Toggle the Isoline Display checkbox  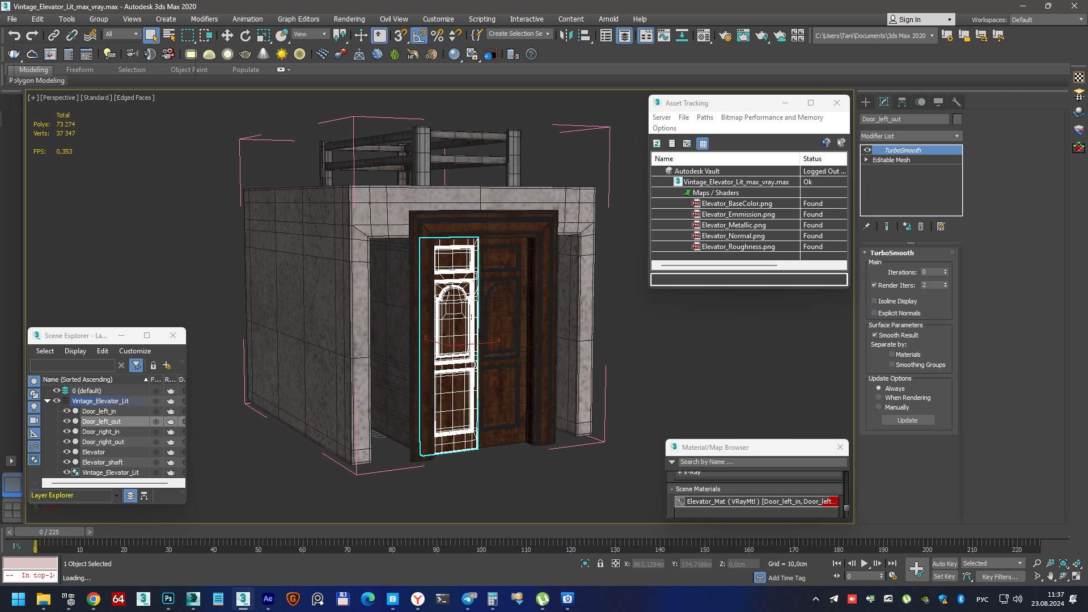tap(874, 301)
